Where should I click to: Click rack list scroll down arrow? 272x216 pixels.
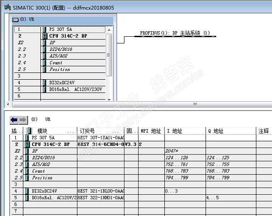click(x=109, y=100)
